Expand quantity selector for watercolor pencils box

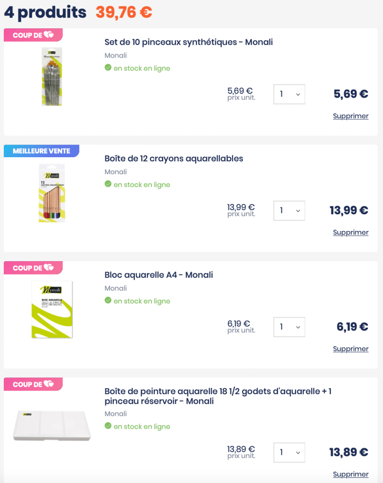click(289, 211)
